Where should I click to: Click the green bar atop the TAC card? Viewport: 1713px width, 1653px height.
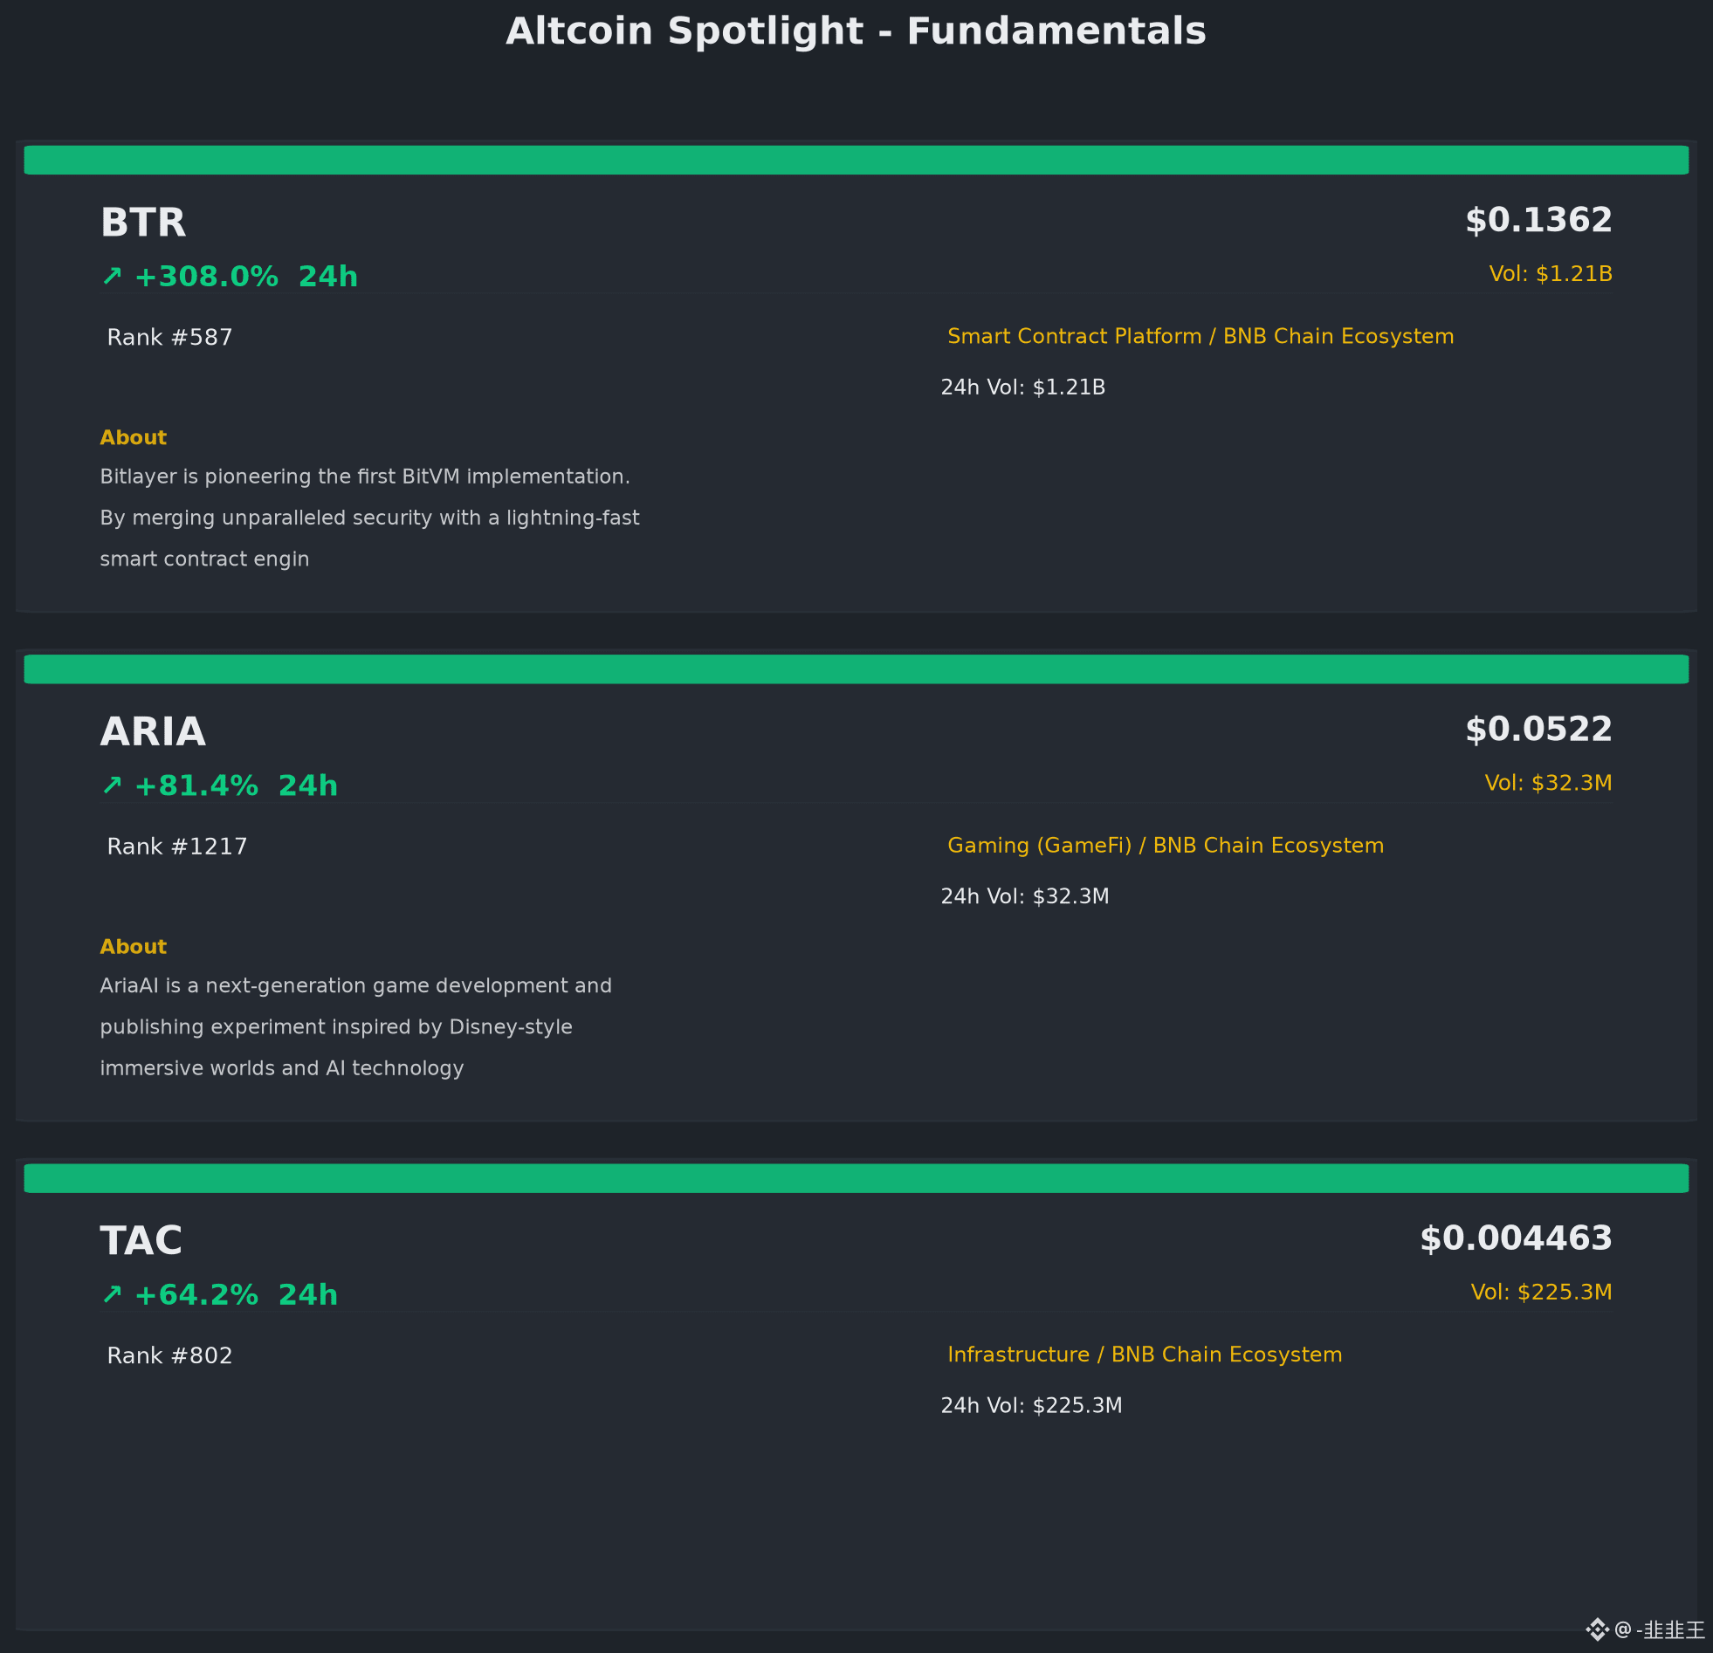point(856,1177)
